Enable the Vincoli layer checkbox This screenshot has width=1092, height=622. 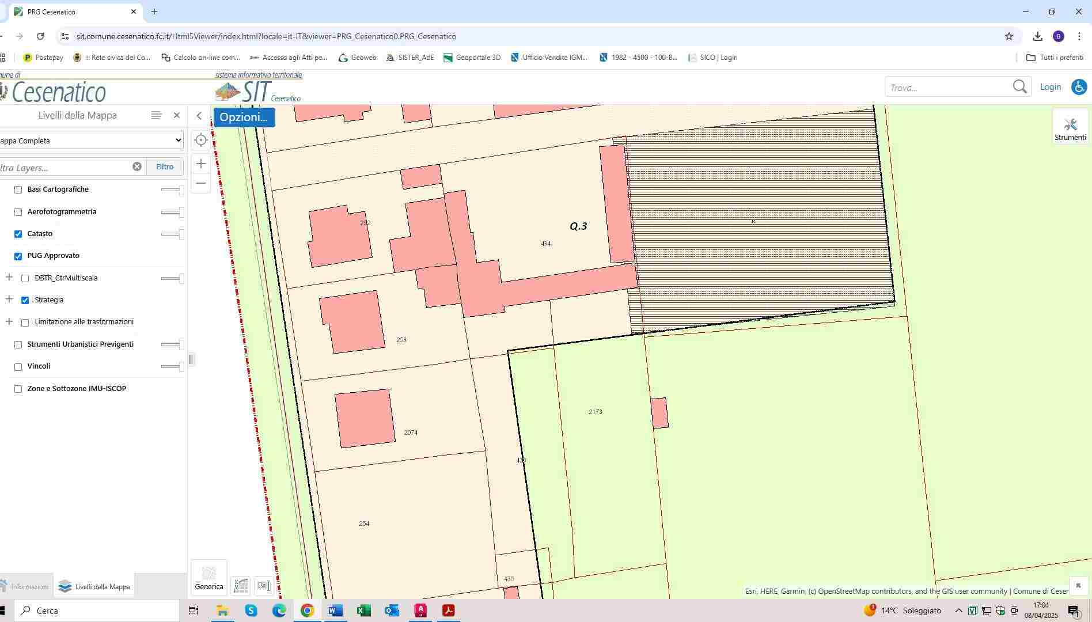click(x=18, y=367)
